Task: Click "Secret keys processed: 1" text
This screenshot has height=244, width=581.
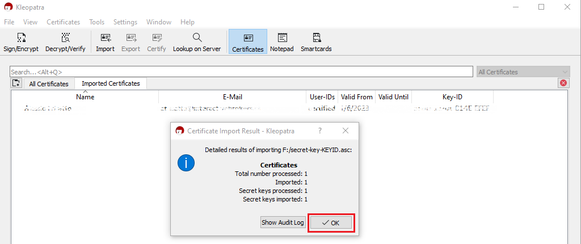Action: (273, 191)
